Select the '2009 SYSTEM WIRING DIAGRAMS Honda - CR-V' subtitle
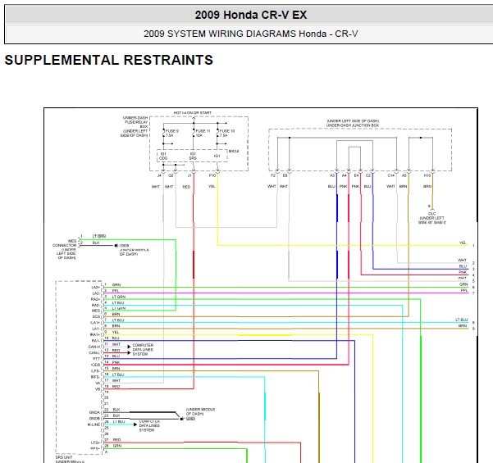The height and width of the screenshot is (463, 493). click(x=250, y=34)
